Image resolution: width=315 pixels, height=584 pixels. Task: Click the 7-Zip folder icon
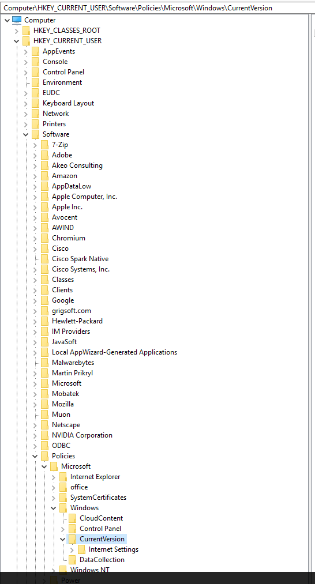[45, 145]
